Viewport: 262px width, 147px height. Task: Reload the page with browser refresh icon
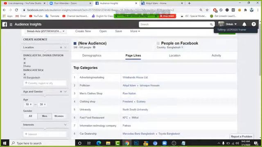coord(16,10)
